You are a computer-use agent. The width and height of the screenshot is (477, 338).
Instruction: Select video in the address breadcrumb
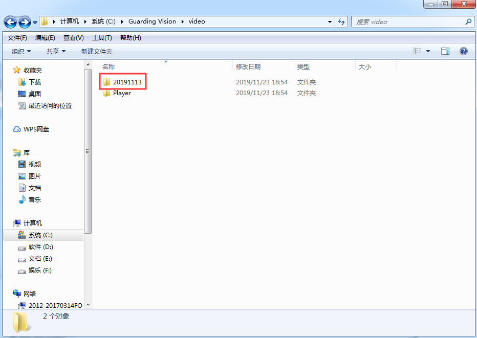[x=197, y=21]
